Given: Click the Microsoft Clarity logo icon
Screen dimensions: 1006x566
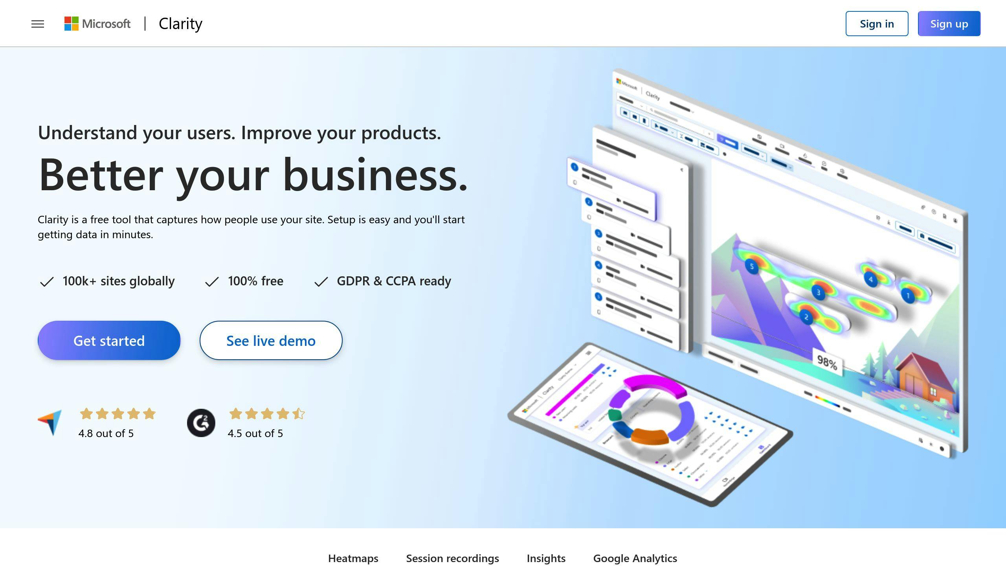Looking at the screenshot, I should (69, 23).
